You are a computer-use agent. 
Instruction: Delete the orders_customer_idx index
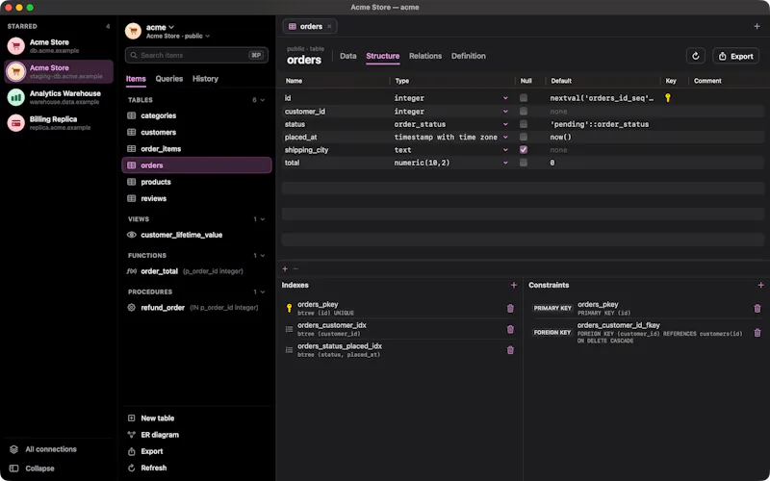510,329
